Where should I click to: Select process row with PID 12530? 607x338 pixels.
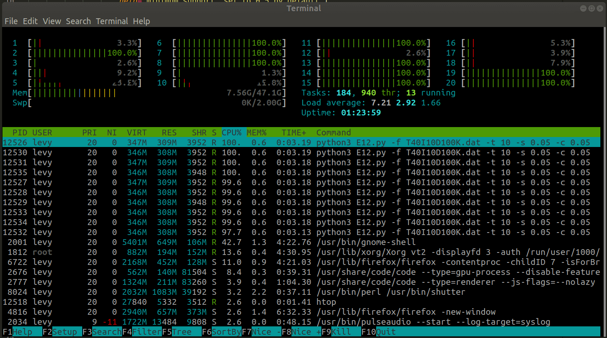coord(301,152)
